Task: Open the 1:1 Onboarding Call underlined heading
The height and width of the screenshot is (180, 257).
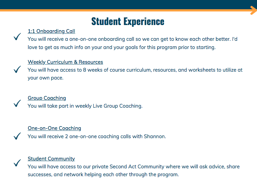Action: pos(51,31)
